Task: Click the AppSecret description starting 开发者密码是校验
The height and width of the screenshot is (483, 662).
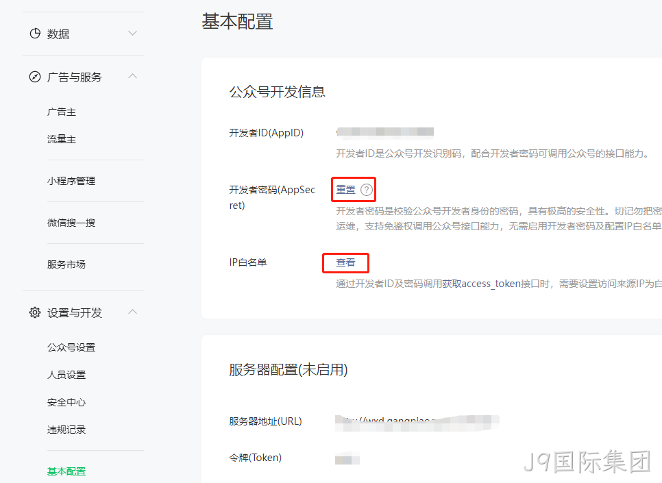Action: click(x=499, y=219)
